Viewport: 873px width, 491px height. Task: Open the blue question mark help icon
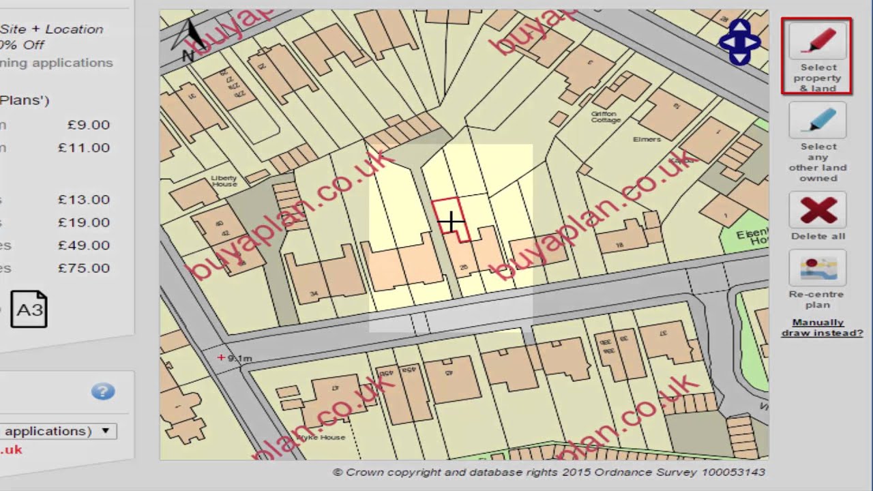pyautogui.click(x=103, y=391)
